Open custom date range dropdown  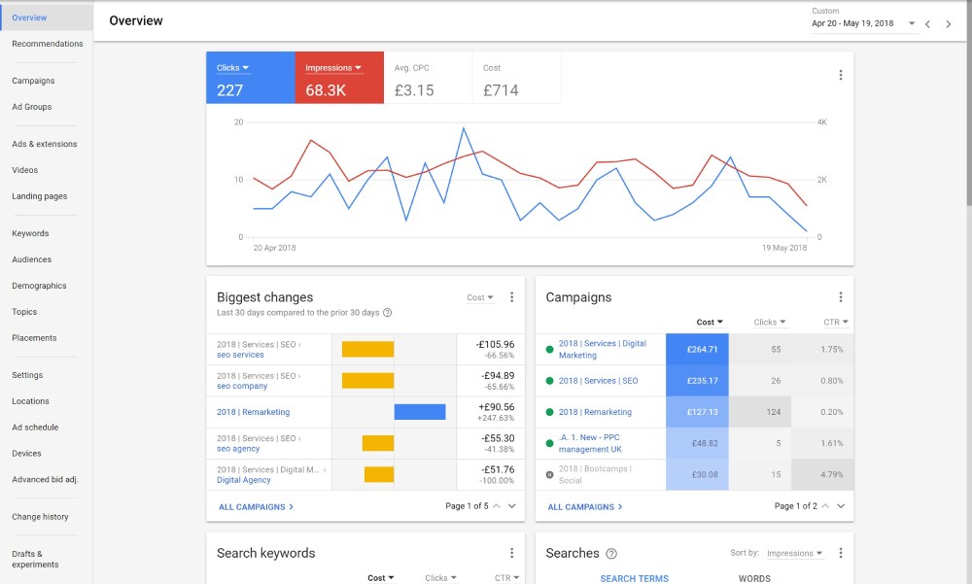[863, 23]
